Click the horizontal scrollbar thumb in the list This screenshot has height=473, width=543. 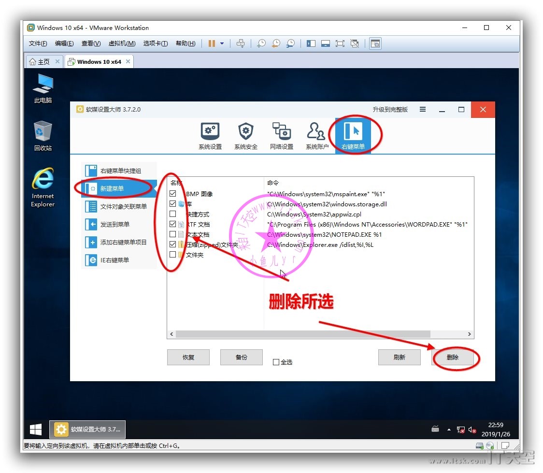(303, 334)
